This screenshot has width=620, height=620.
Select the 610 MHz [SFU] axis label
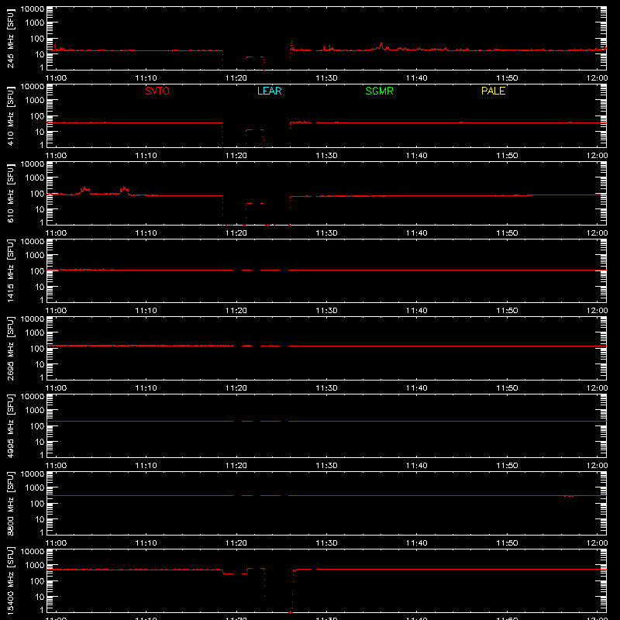click(10, 193)
